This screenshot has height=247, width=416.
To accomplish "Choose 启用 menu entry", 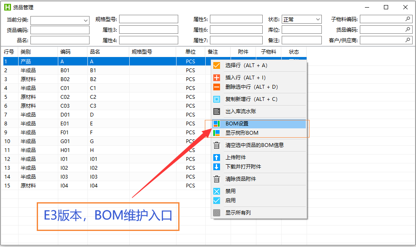I will (258, 201).
